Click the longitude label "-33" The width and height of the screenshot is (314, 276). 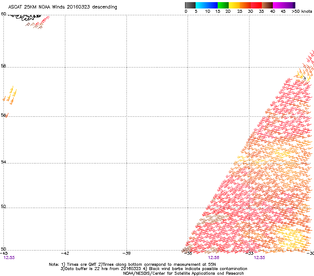point(250,253)
